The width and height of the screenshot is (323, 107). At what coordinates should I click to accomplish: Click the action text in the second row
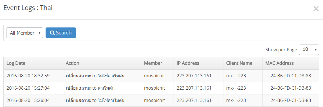tap(90, 88)
